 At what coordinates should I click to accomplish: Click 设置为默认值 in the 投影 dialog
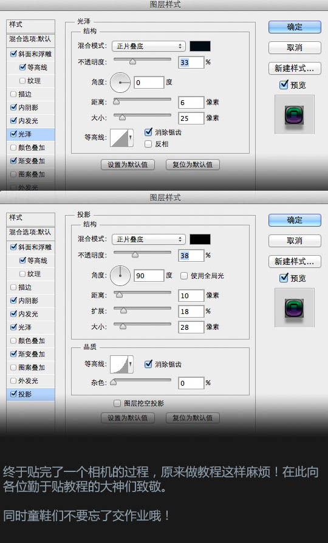pos(128,418)
